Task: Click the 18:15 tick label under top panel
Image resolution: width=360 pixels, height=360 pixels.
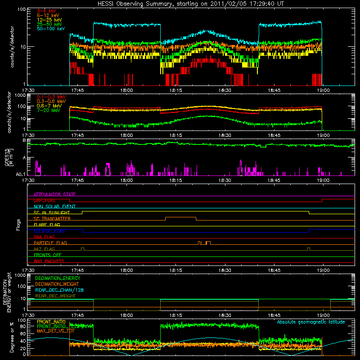Action: 175,90
